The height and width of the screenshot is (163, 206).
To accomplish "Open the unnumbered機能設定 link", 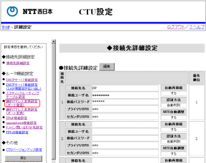I will [21, 123].
